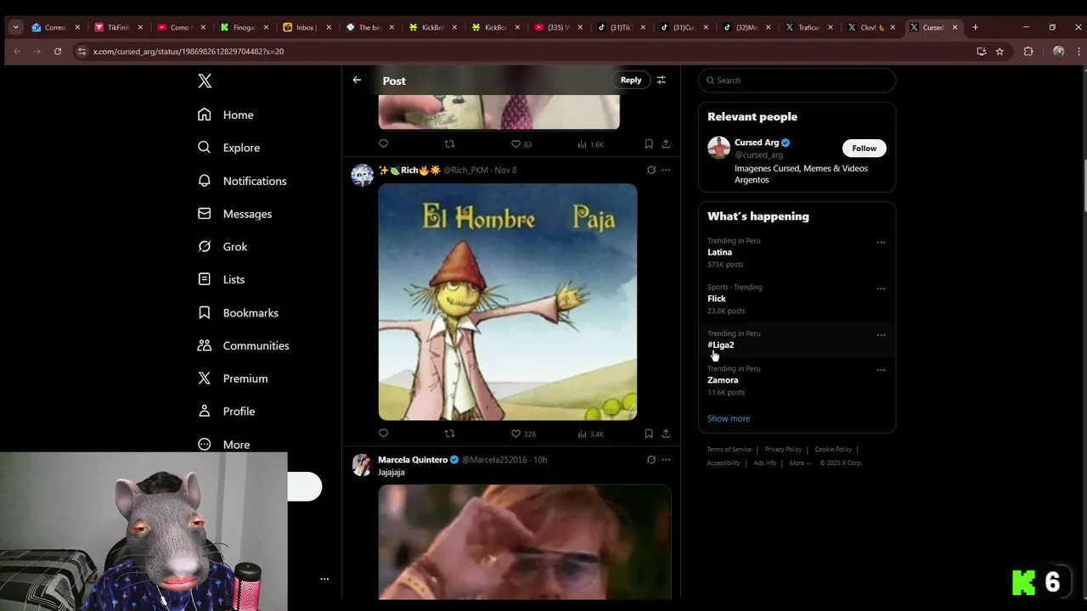The height and width of the screenshot is (611, 1087).
Task: Bookmark the Rich_PKM post
Action: click(649, 434)
